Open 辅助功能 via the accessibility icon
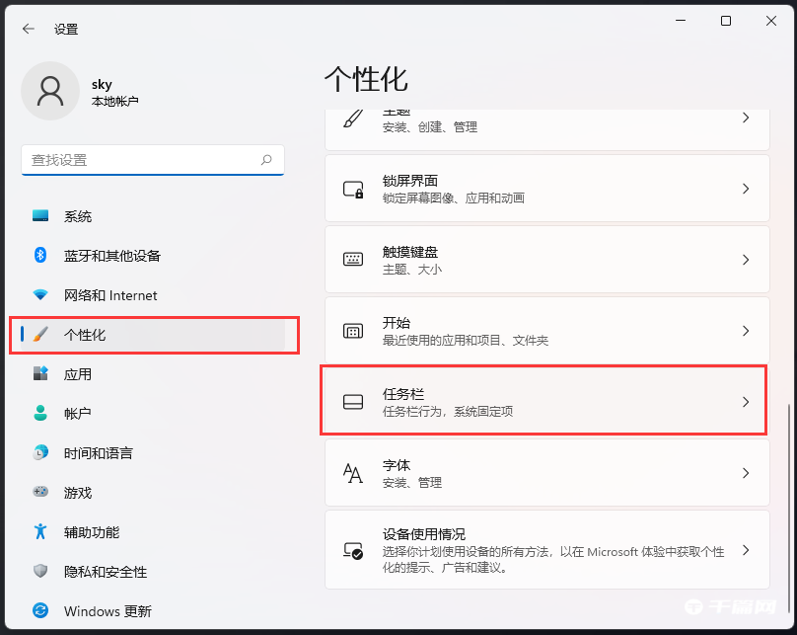 pos(40,532)
